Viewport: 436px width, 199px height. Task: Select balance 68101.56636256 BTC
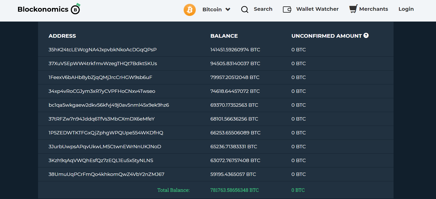point(234,119)
